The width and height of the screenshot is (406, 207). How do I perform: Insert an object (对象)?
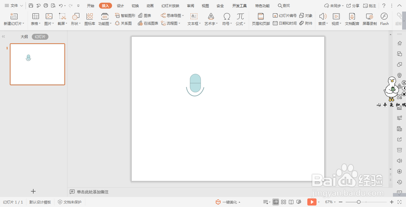point(306,15)
